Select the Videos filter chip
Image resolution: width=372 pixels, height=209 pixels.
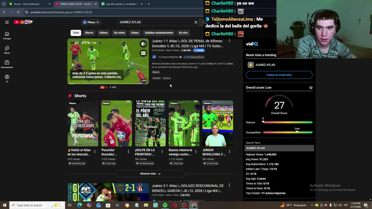pyautogui.click(x=103, y=33)
